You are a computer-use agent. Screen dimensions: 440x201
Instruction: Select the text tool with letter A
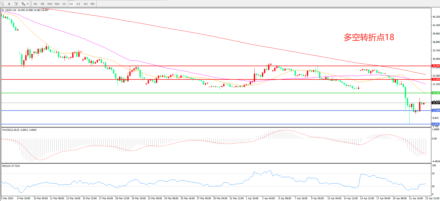(x=9, y=4)
